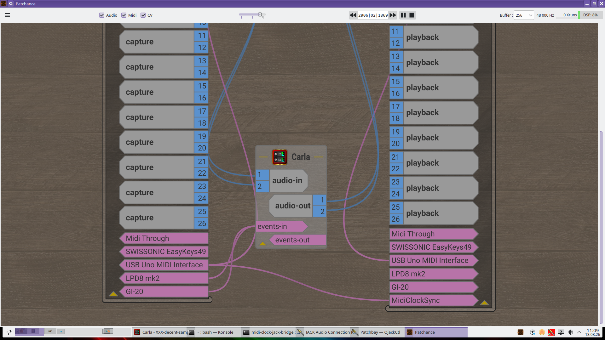The width and height of the screenshot is (605, 340).
Task: Collapse capture box with yellow triangle
Action: click(113, 294)
